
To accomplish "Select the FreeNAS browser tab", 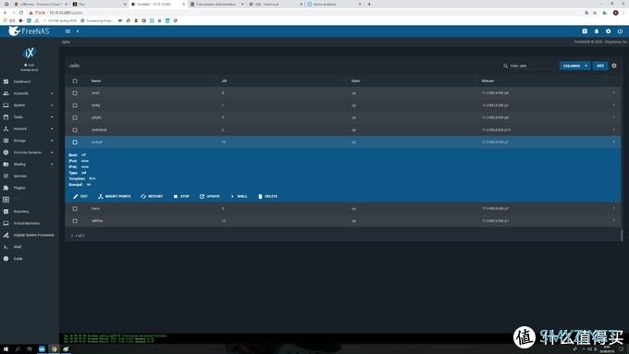I will click(158, 4).
